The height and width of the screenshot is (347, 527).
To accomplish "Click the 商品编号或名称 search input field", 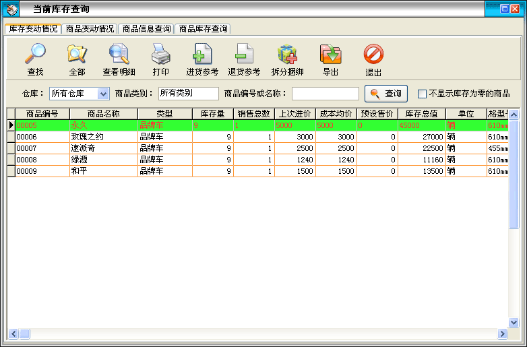I will pyautogui.click(x=325, y=94).
